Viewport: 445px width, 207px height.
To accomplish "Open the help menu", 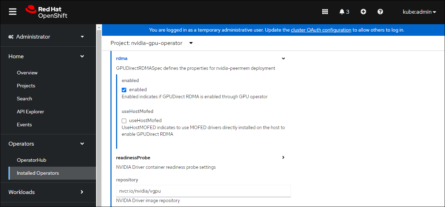I will pyautogui.click(x=380, y=12).
